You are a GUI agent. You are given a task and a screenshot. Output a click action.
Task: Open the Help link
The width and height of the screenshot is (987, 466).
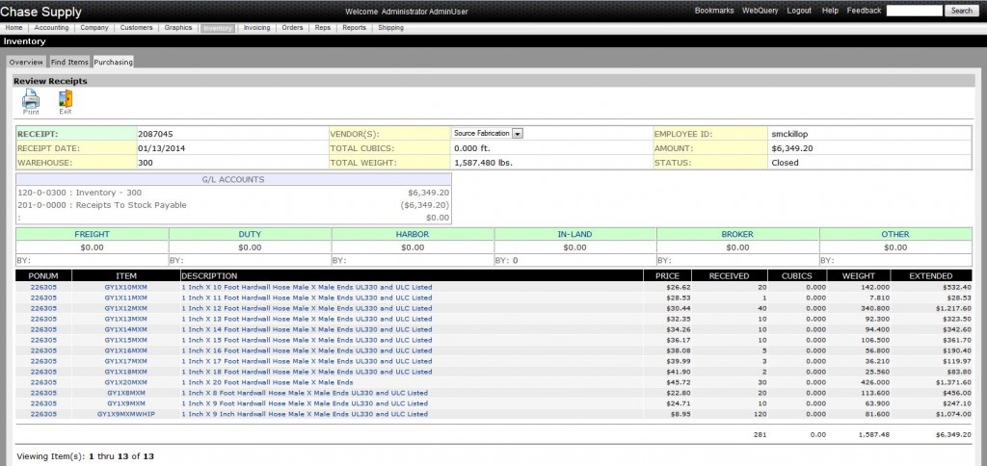click(x=830, y=11)
